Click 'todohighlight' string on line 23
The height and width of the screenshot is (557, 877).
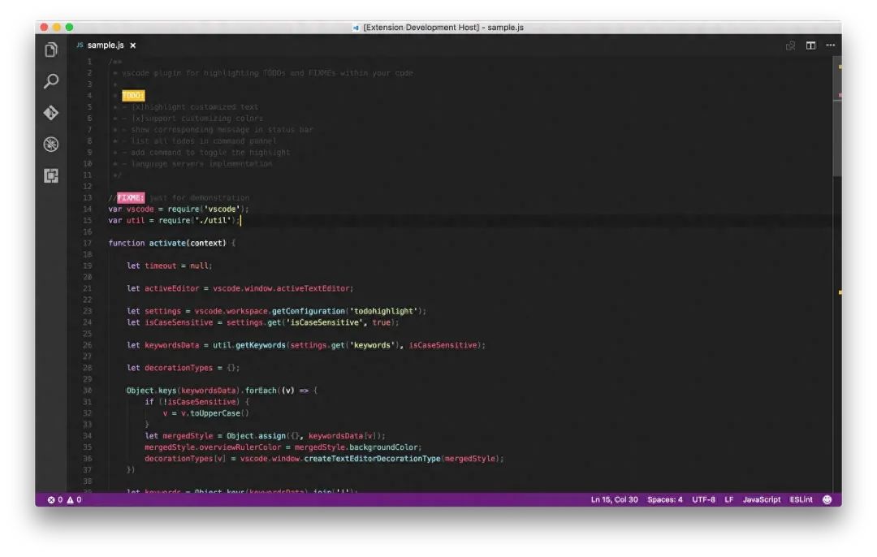[x=384, y=311]
